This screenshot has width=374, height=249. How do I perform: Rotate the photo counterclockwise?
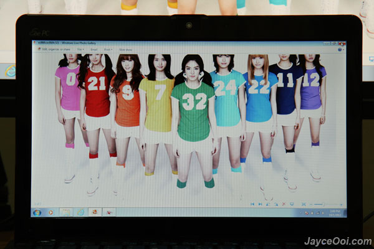[268, 204]
